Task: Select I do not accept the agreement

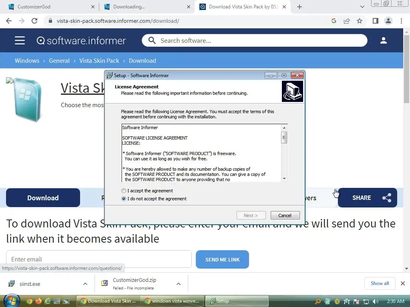Action: tap(154, 199)
